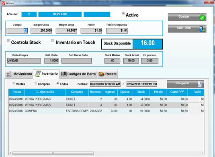This screenshot has width=215, height=157.
Task: Click the Stock Minimo field
Action: click(x=112, y=61)
